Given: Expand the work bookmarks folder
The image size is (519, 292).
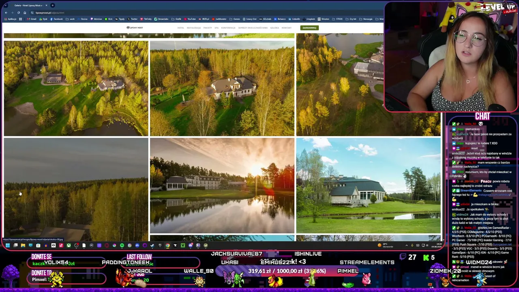Looking at the screenshot, I should point(71,19).
